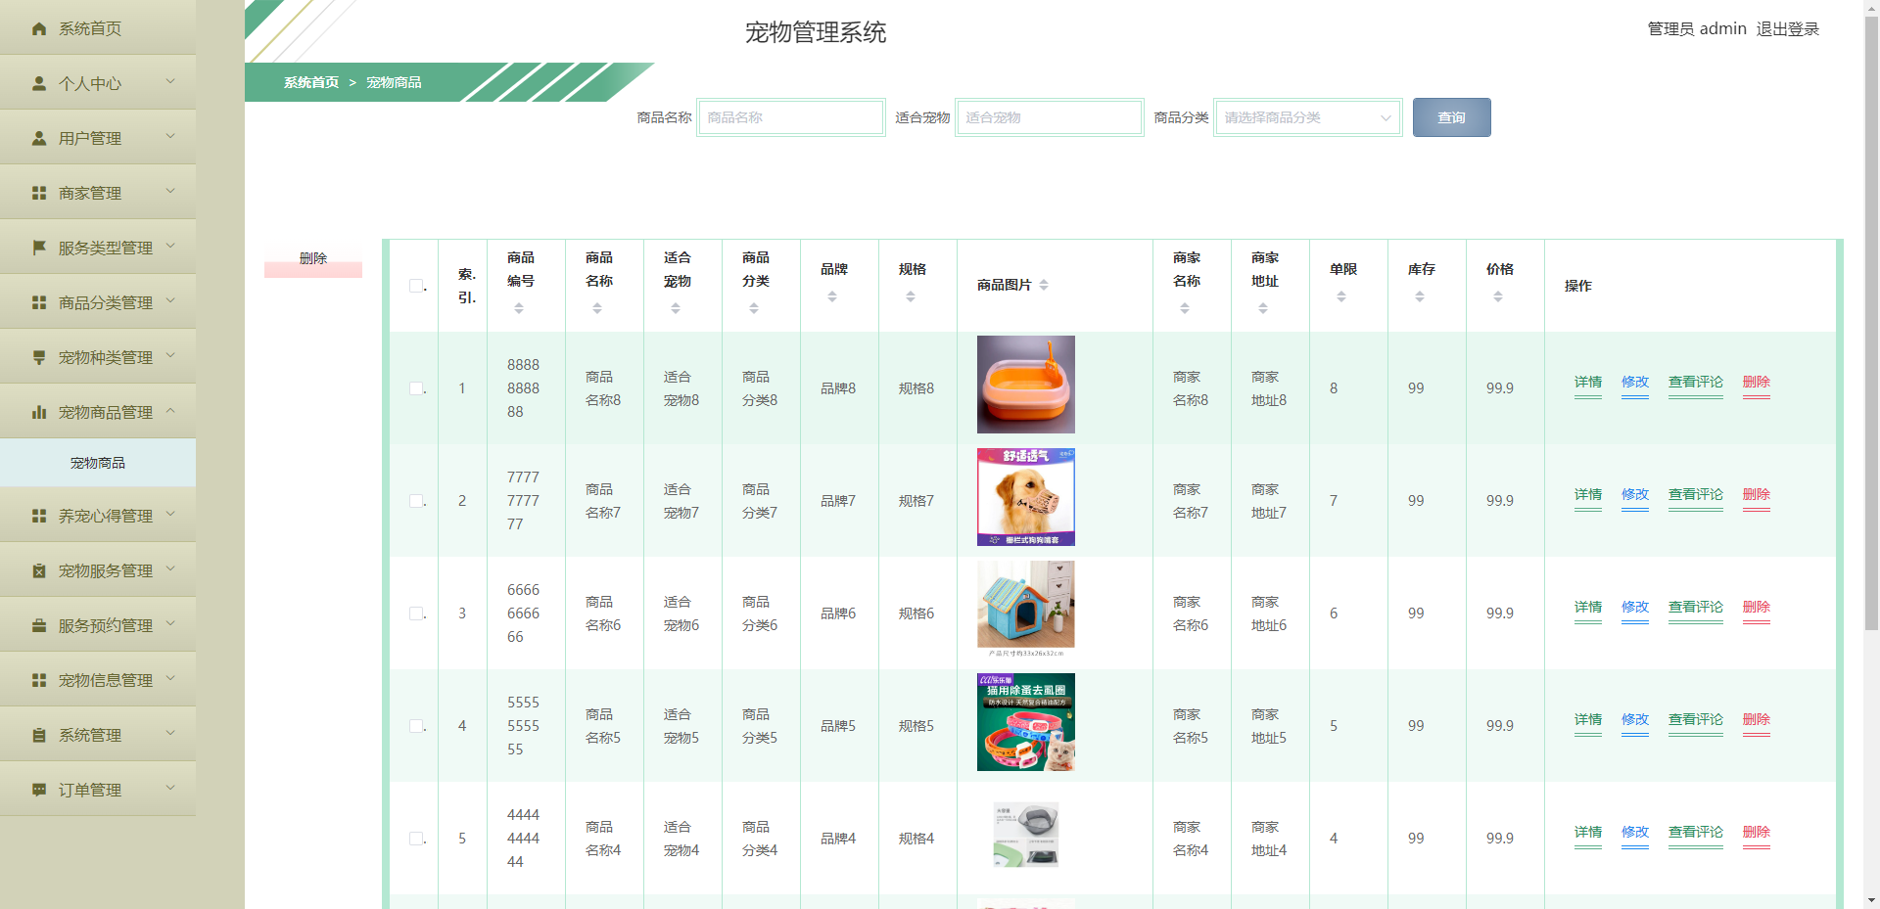Image resolution: width=1880 pixels, height=909 pixels.
Task: Select 宠物商品 in the sidebar submenu
Action: (x=98, y=463)
